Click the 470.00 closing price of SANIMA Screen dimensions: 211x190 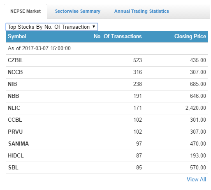coord(198,144)
